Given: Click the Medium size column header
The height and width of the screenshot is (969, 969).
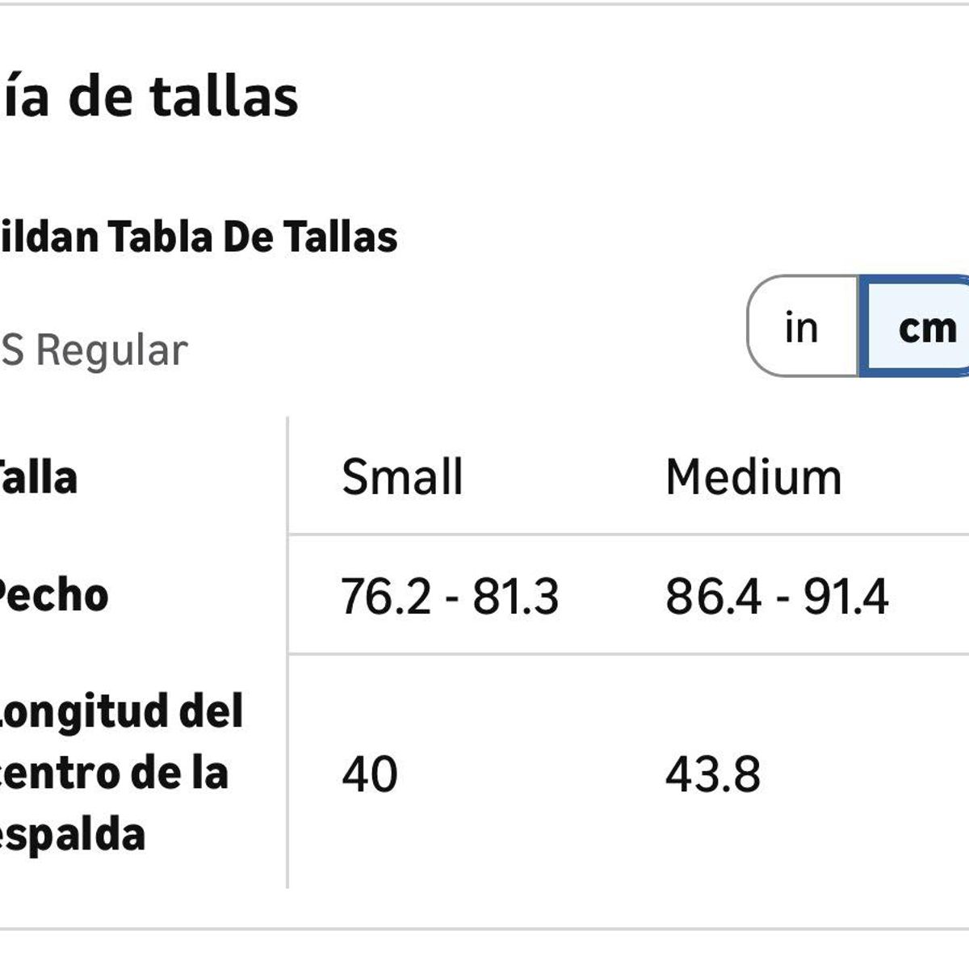Looking at the screenshot, I should tap(753, 476).
